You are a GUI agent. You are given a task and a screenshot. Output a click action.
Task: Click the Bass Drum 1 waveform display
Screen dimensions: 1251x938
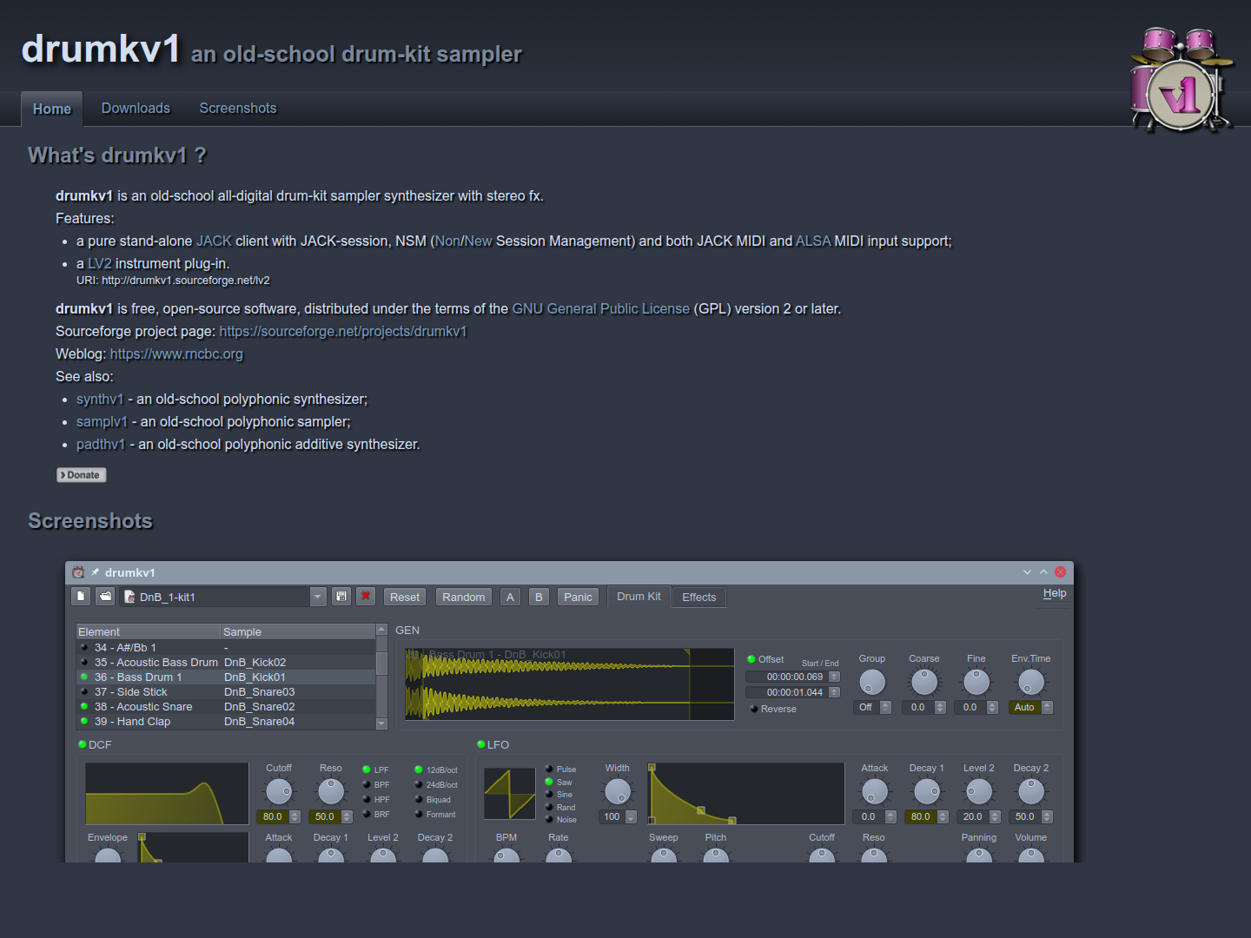pos(569,684)
